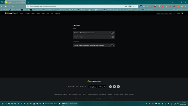
Task: Open the cPanel Login bookmark
Action: click(x=130, y=10)
